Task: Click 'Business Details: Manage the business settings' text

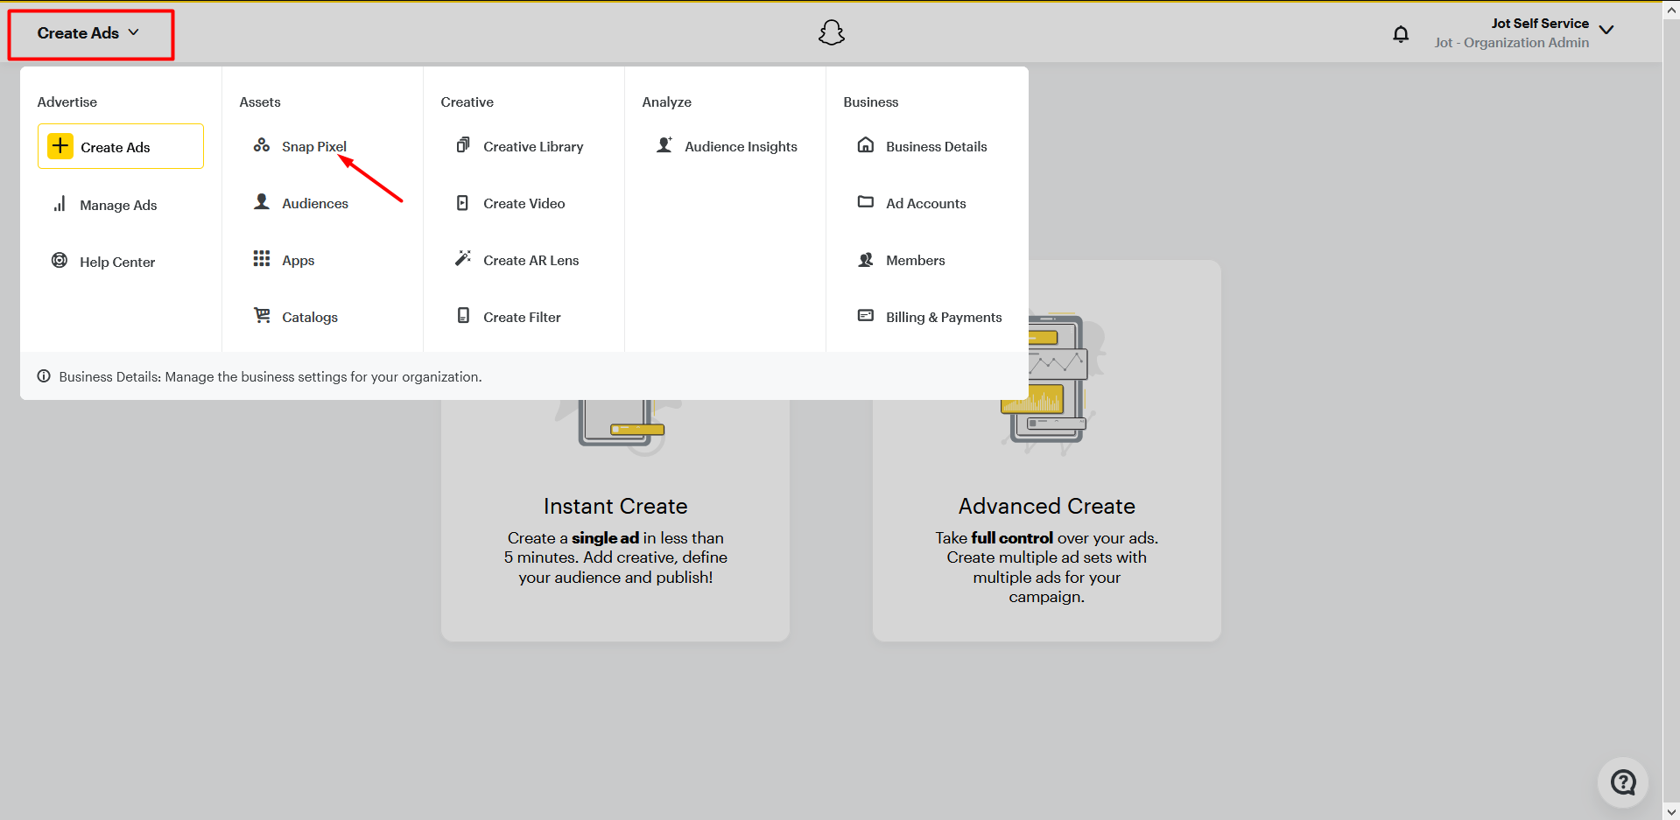Action: (x=271, y=377)
